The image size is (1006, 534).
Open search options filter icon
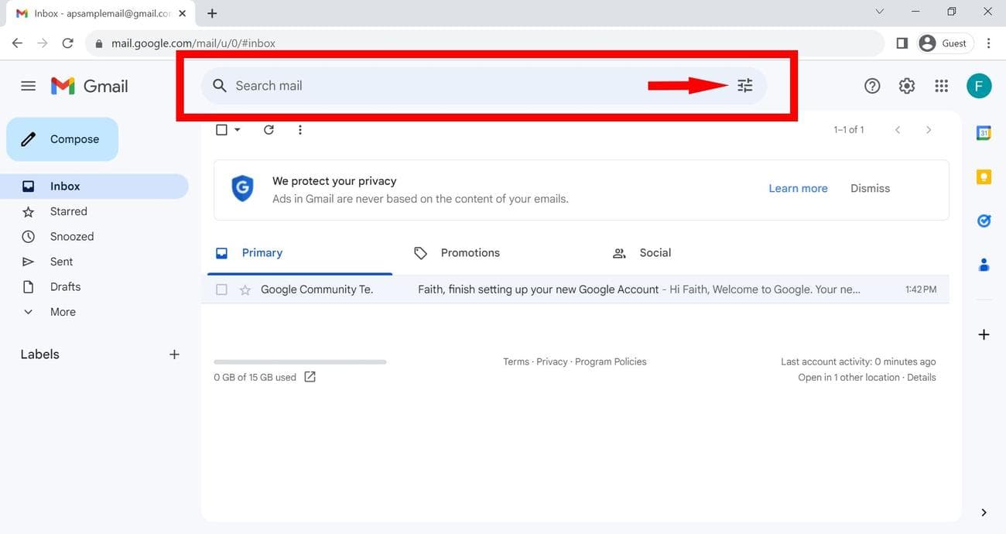coord(744,85)
